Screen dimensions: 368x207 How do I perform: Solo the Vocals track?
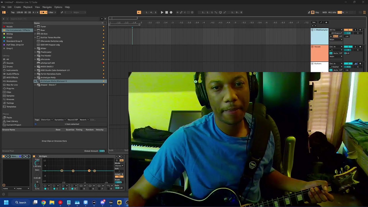(355, 47)
